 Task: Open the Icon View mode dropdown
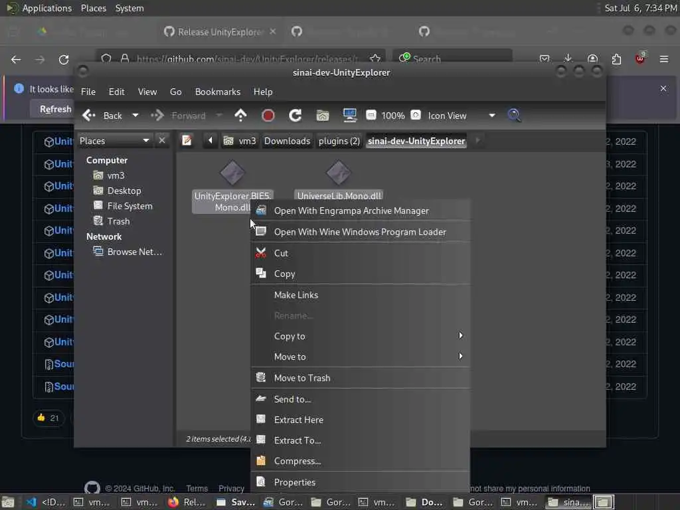click(x=462, y=116)
